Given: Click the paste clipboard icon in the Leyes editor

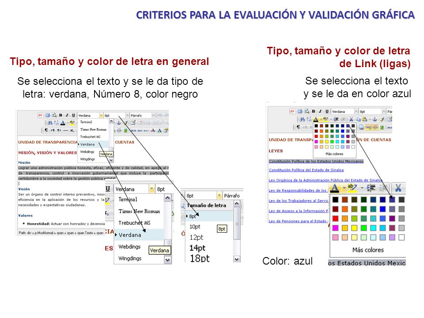Looking at the screenshot, I should pos(364,119).
